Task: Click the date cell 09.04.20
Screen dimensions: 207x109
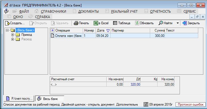Action: click(103, 36)
